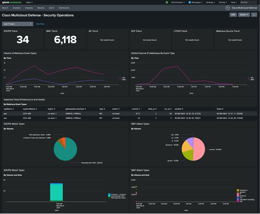Click the generic - 19.78% pie label
The image size is (260, 214).
(173, 161)
